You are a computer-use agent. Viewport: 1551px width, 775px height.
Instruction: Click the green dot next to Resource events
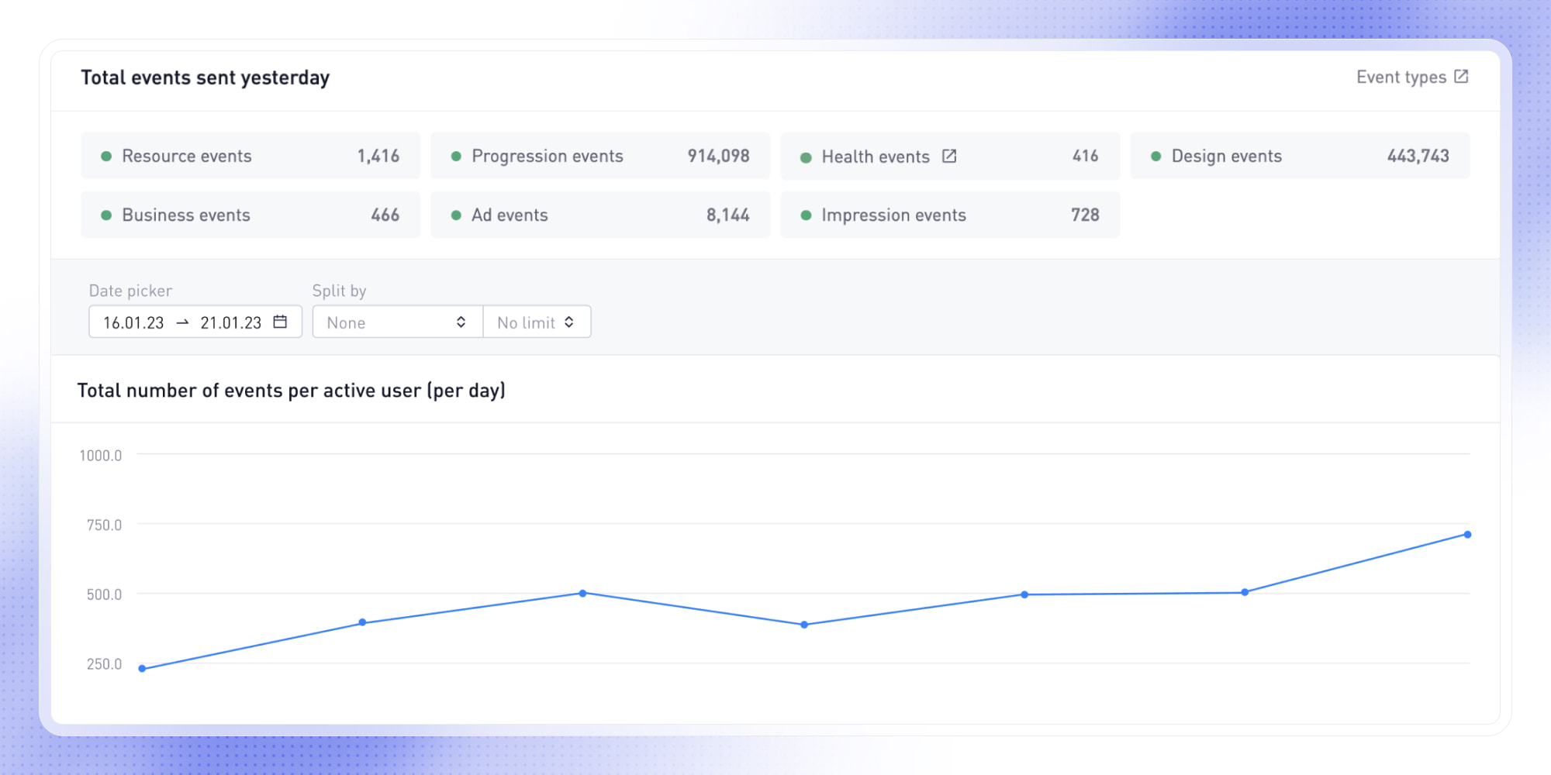click(x=106, y=155)
